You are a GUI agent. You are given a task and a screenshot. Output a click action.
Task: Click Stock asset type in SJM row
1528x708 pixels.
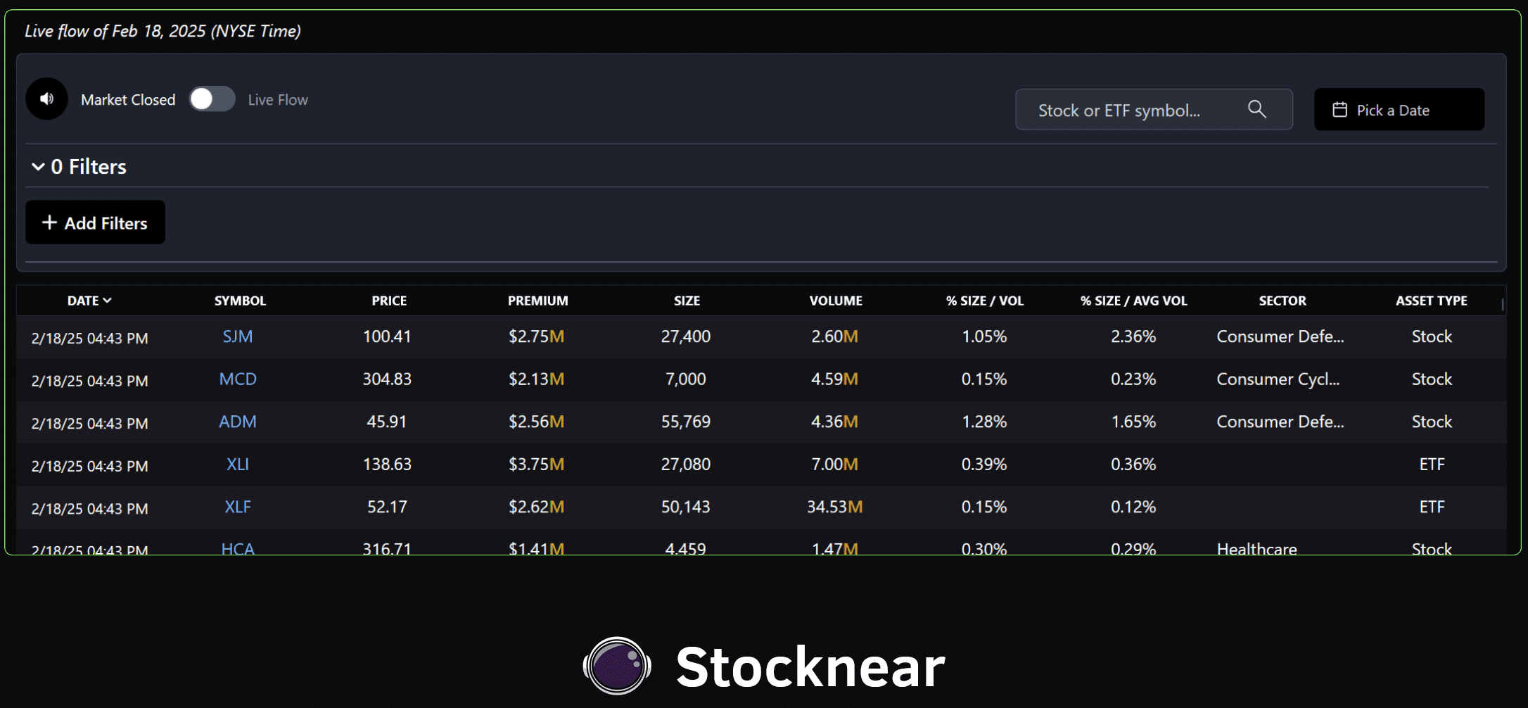1432,336
